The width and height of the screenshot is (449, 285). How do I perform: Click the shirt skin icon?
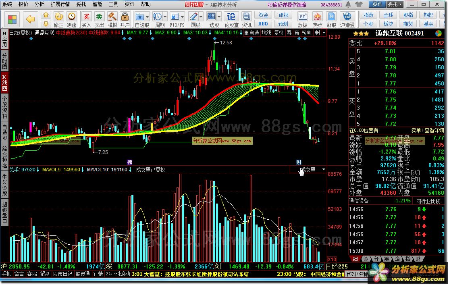[358, 4]
